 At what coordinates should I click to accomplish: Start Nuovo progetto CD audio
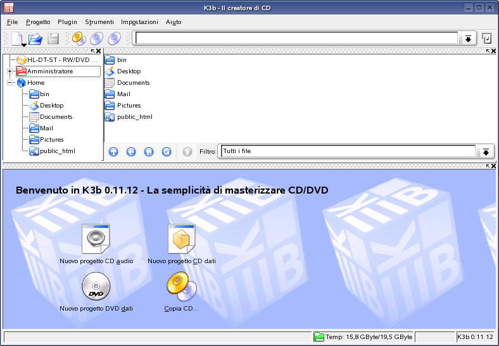[96, 244]
